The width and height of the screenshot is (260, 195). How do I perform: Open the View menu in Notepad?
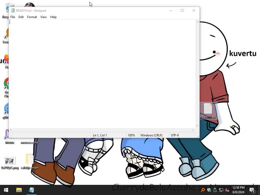(x=43, y=17)
